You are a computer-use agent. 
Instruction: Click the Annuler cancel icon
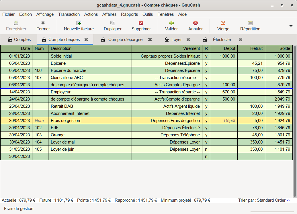(196, 23)
